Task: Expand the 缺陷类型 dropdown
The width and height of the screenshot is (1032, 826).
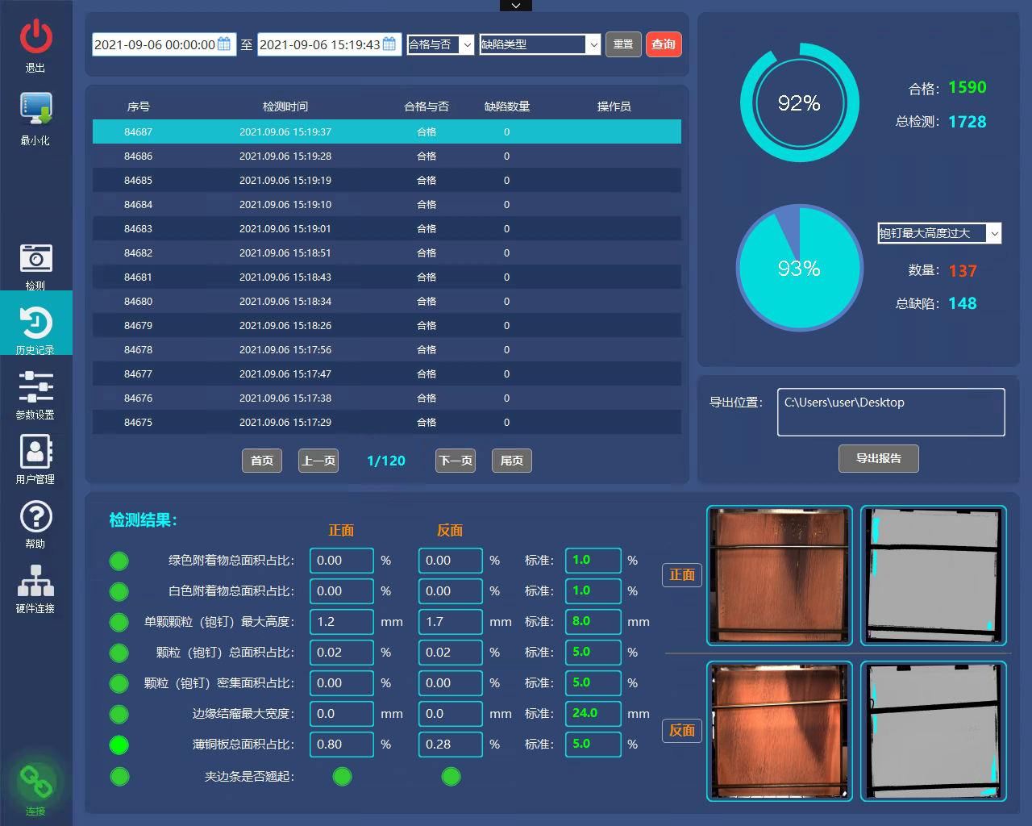Action: 593,44
